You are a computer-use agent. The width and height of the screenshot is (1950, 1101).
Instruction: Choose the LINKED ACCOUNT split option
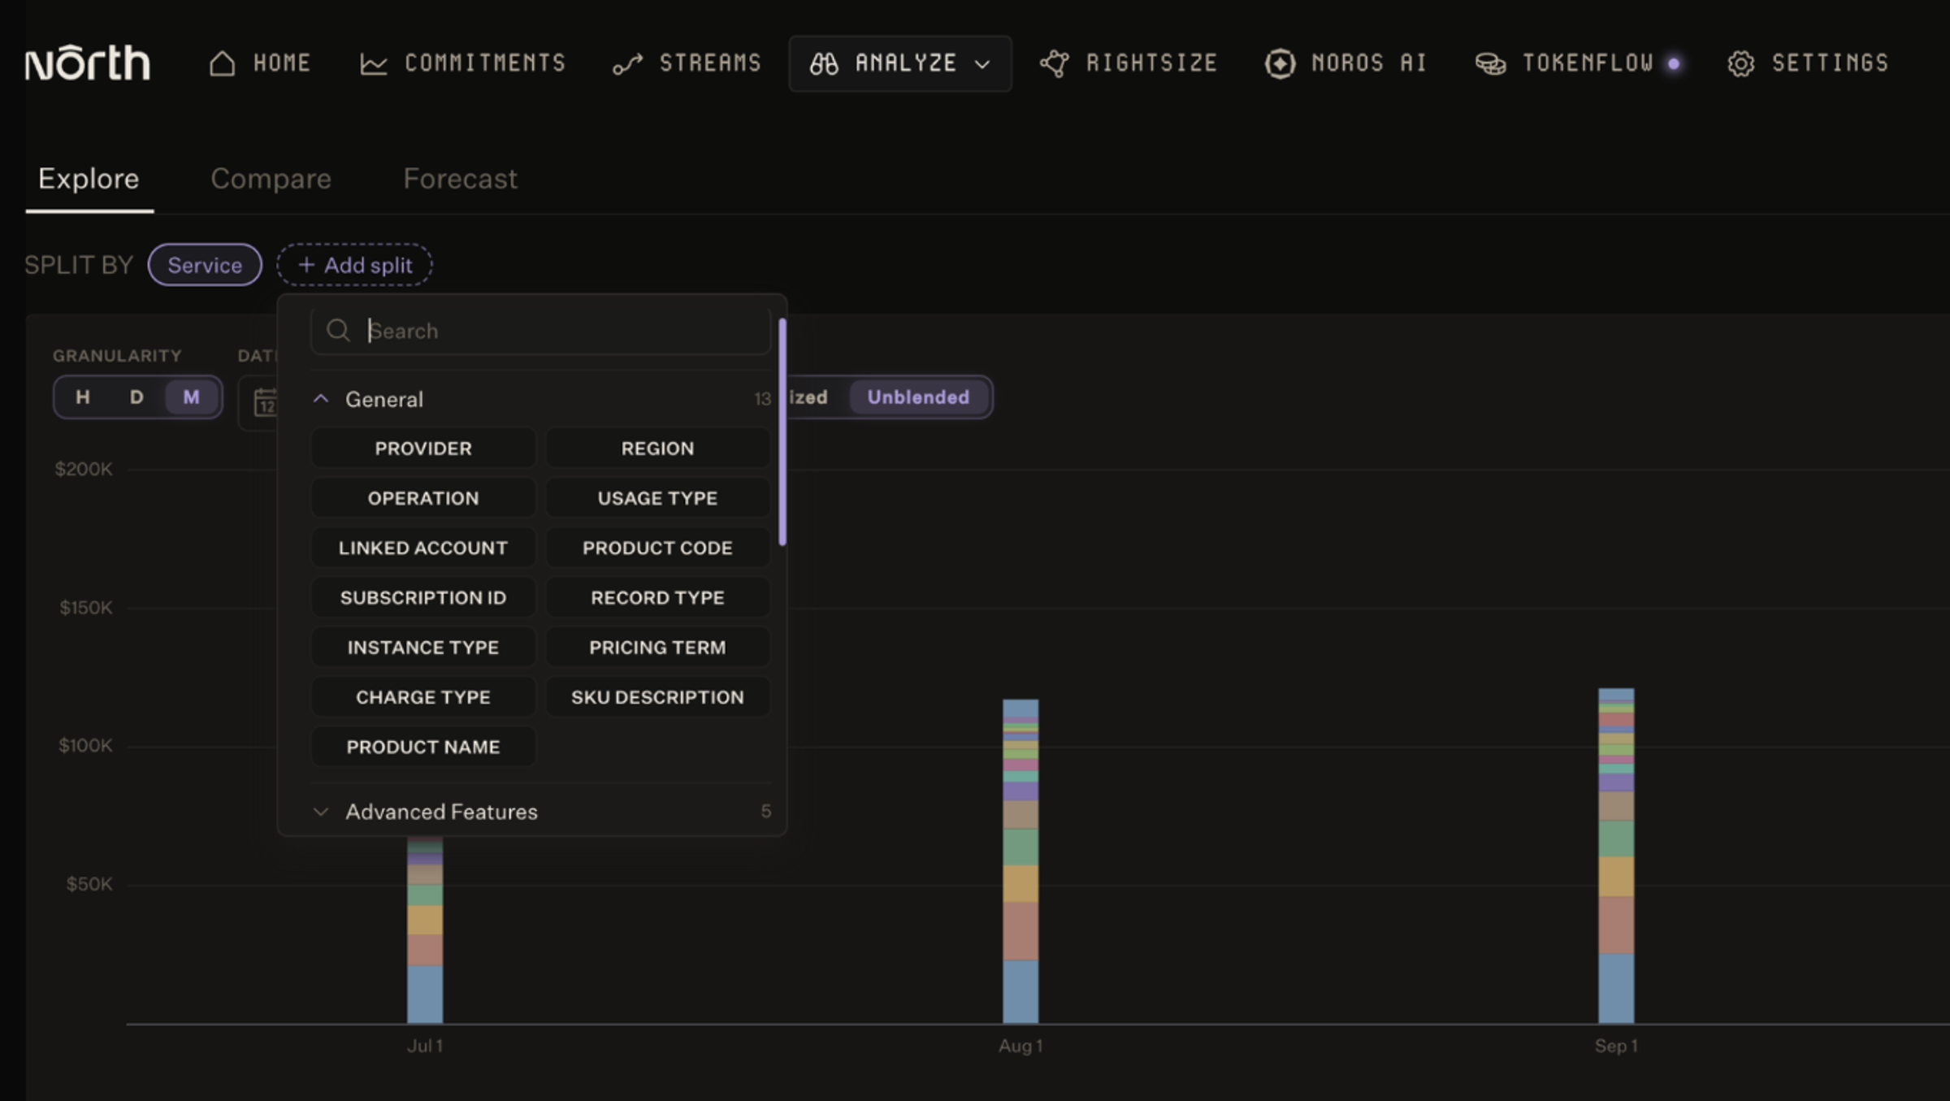(x=423, y=548)
